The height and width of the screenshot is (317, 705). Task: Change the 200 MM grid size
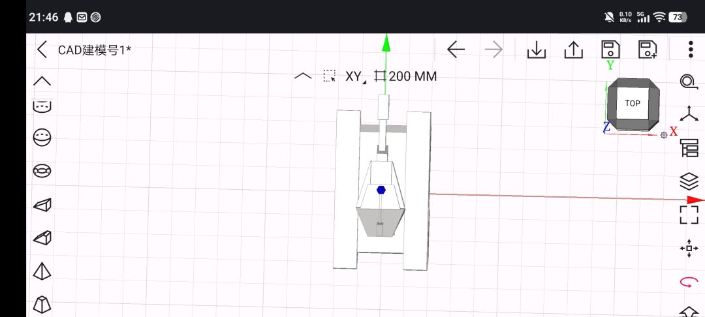(x=406, y=76)
